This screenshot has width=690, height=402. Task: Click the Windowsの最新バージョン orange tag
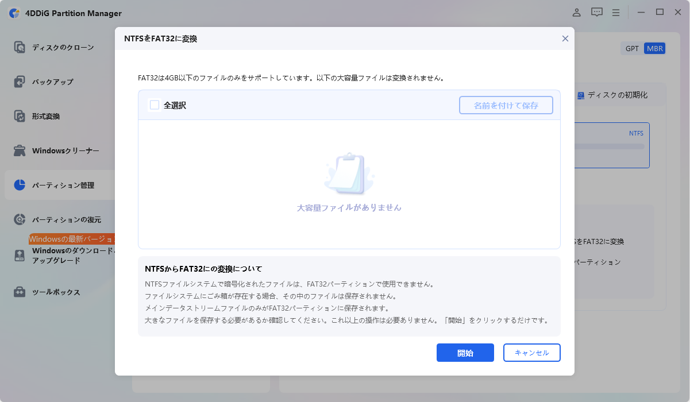click(72, 239)
